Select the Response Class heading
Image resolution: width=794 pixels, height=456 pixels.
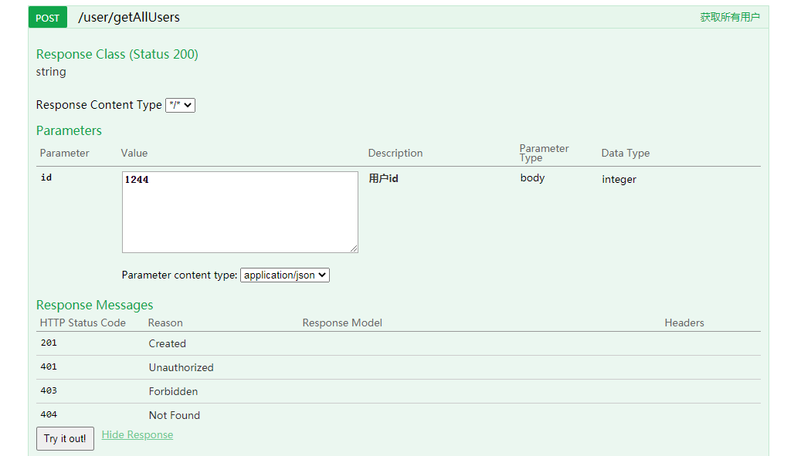click(x=117, y=54)
